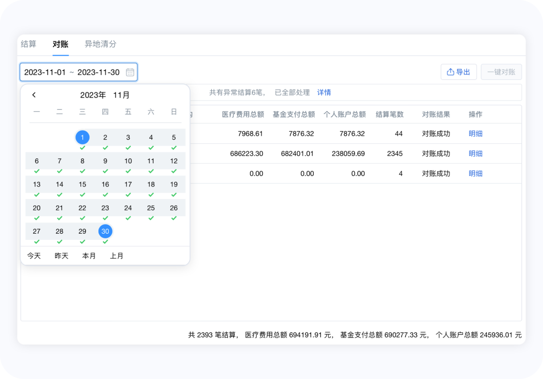
Task: Click the 对账结果 column header
Action: 436,115
